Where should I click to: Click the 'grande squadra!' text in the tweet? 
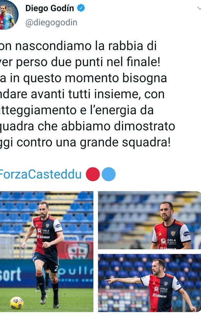tap(125, 143)
